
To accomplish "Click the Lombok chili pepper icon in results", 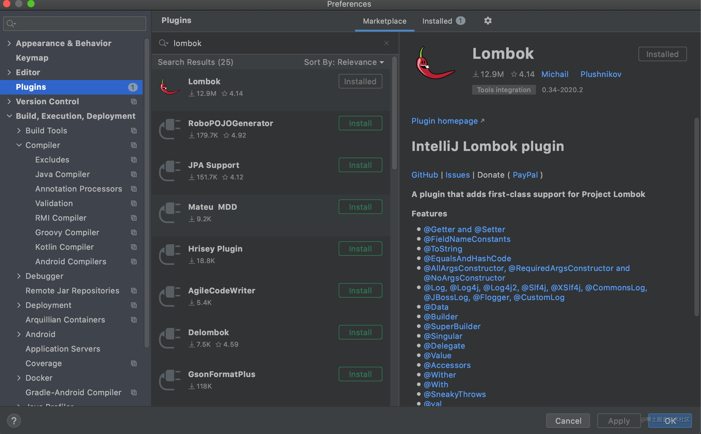I will pos(170,87).
